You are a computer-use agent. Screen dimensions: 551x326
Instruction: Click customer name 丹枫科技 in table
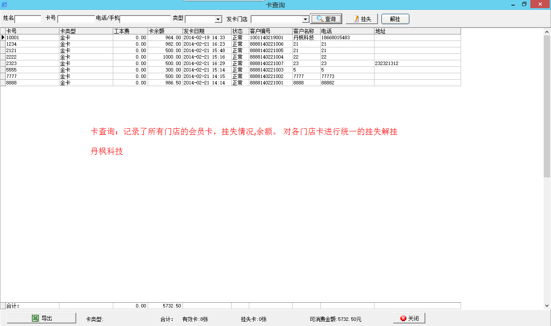306,37
